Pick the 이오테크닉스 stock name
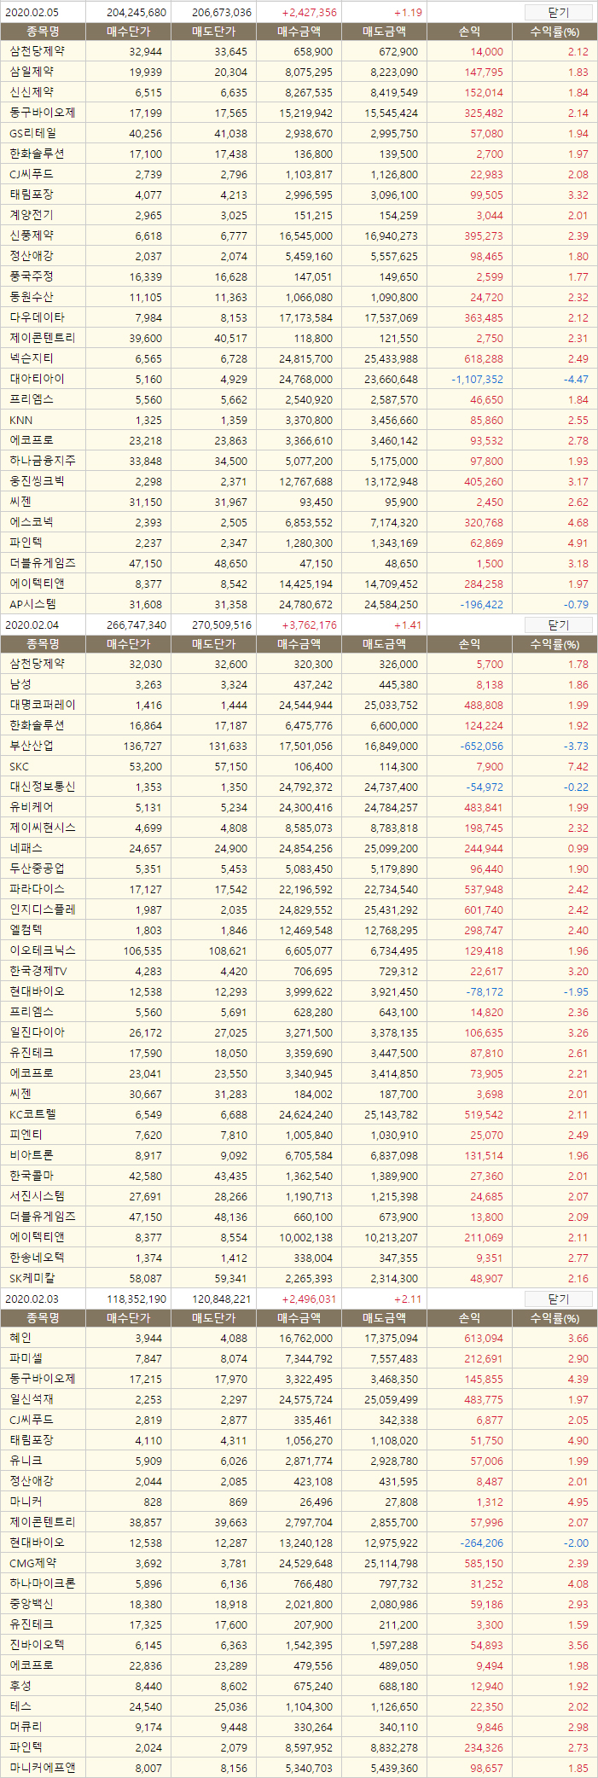This screenshot has height=1778, width=598. pyautogui.click(x=43, y=950)
